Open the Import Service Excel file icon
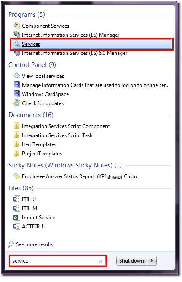Image resolution: width=182 pixels, height=282 pixels. click(x=17, y=217)
